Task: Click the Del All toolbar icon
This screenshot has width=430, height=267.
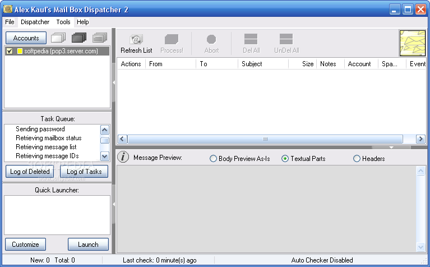Action: click(x=251, y=39)
